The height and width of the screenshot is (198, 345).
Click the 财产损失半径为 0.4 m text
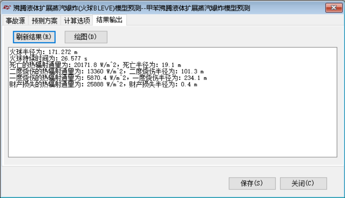(x=163, y=84)
